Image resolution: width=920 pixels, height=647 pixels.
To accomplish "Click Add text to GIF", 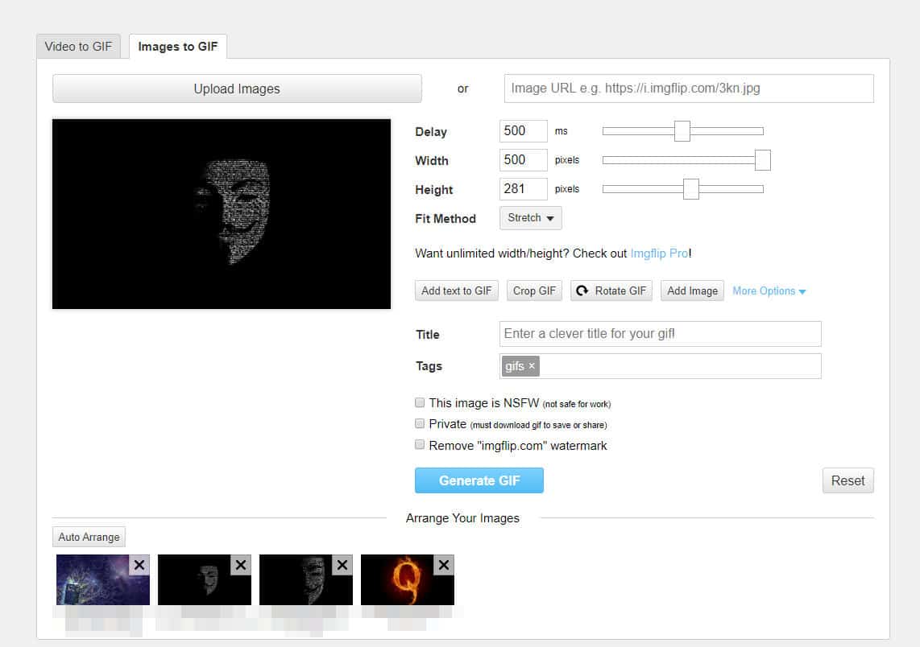I will click(457, 291).
